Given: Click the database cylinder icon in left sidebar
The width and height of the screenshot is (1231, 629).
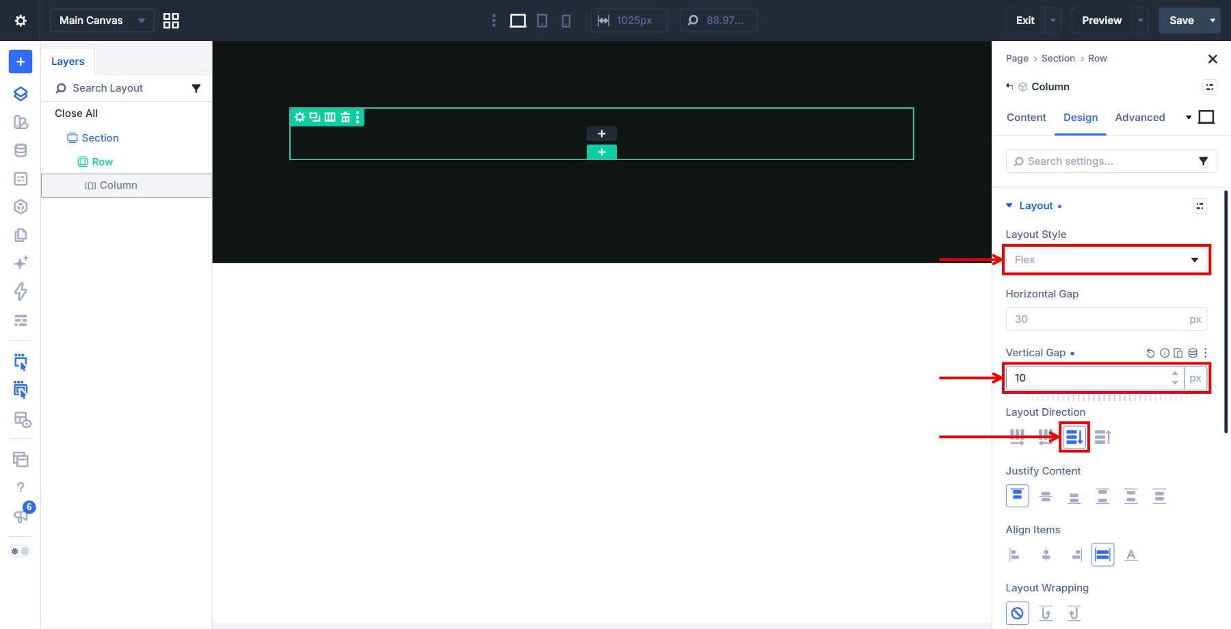Looking at the screenshot, I should 21,150.
